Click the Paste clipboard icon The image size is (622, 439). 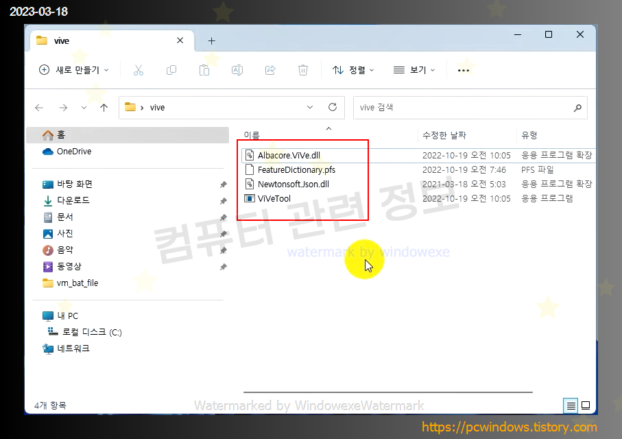[x=204, y=70]
